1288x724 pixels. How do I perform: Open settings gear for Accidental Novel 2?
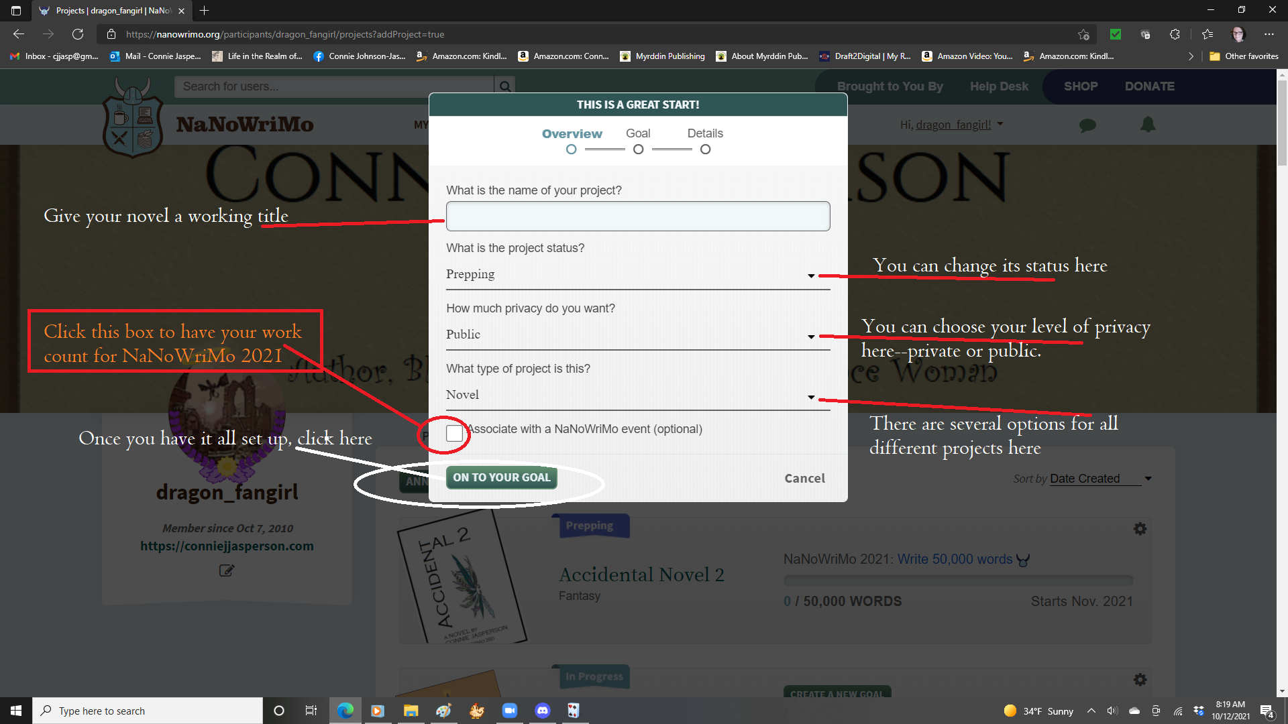tap(1140, 528)
